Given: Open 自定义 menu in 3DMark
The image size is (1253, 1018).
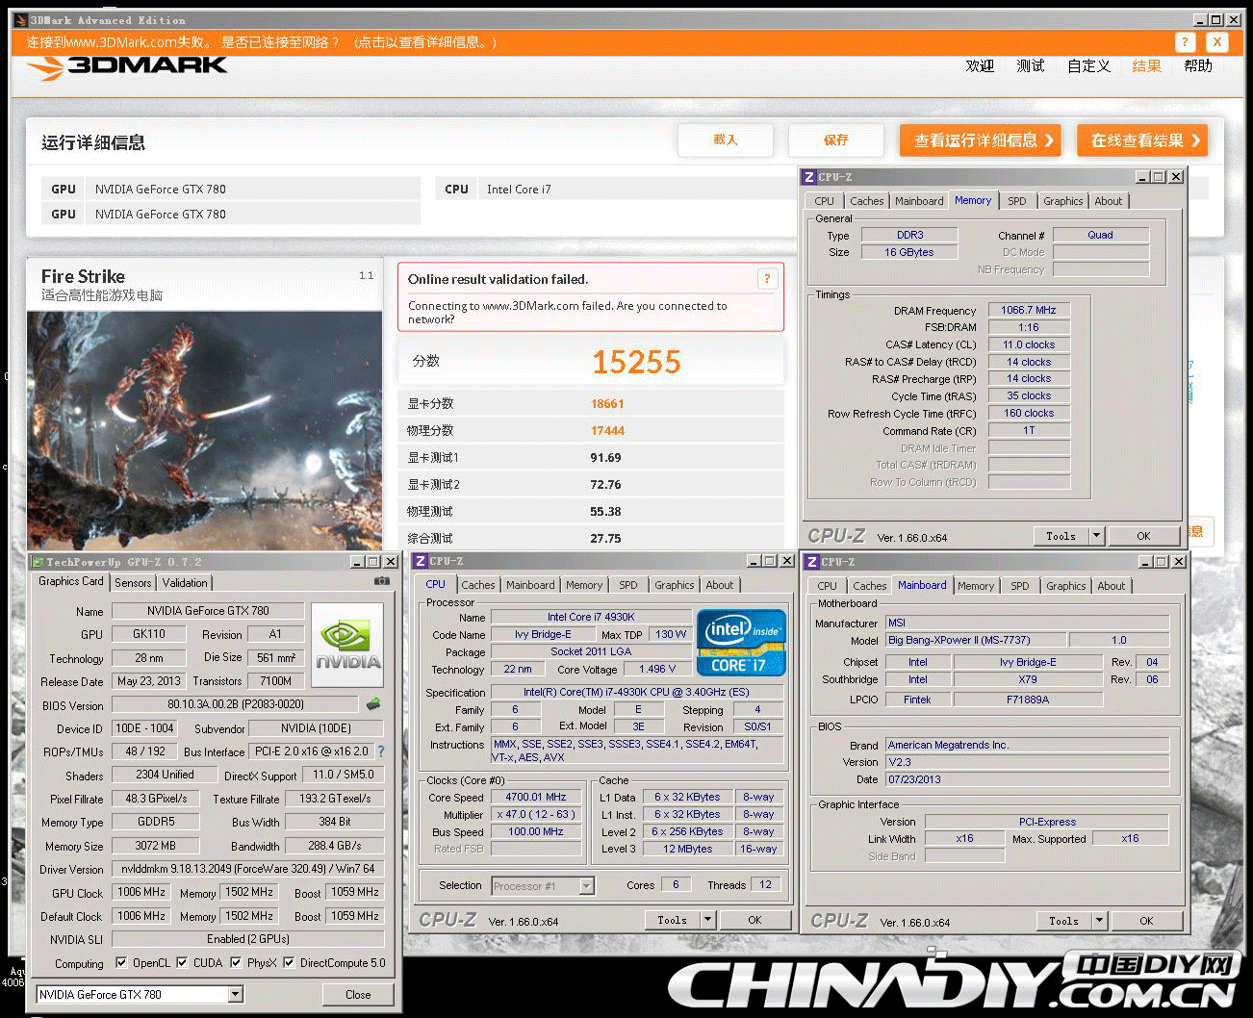Looking at the screenshot, I should (1088, 65).
